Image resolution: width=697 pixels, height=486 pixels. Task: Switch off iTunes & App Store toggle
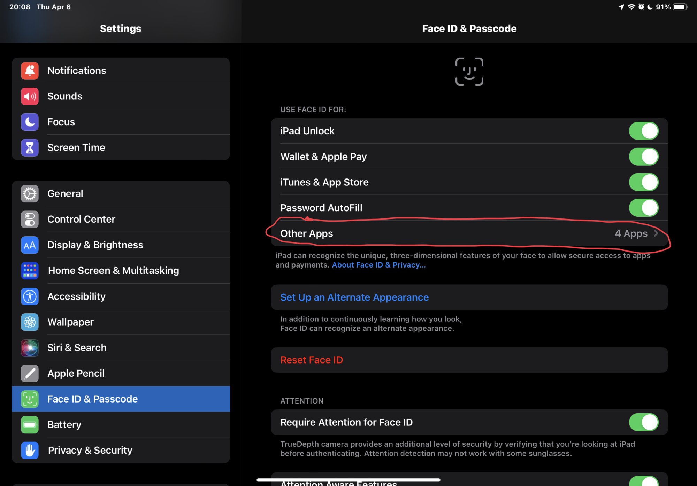coord(643,182)
